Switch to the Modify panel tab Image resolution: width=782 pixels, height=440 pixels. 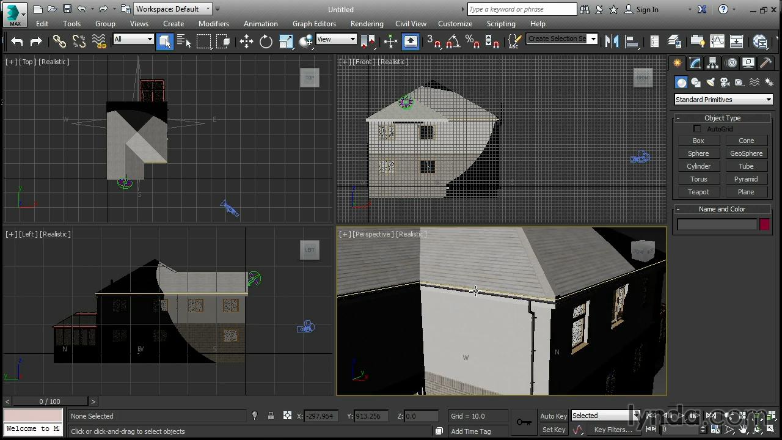pyautogui.click(x=695, y=63)
